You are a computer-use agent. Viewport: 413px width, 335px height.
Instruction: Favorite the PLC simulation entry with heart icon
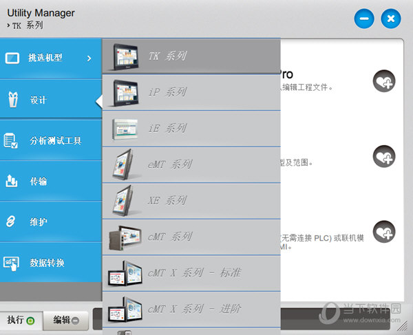click(384, 232)
